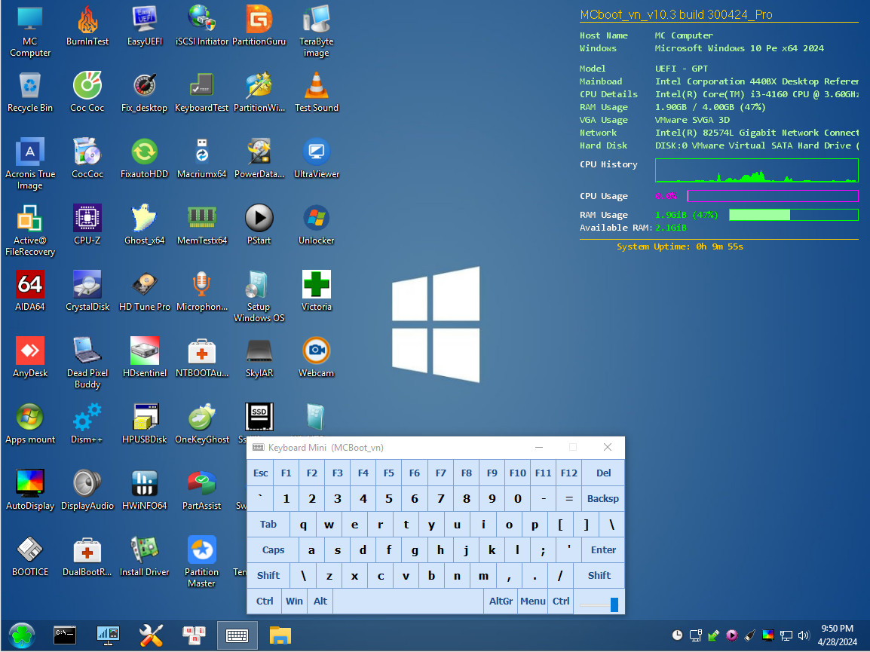The height and width of the screenshot is (652, 870).
Task: Open the command prompt from the taskbar
Action: (65, 635)
